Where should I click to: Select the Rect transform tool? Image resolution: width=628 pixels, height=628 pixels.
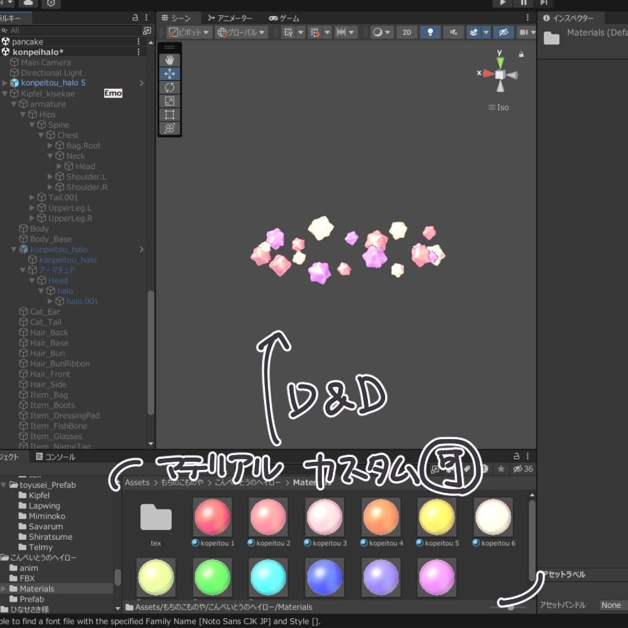(x=169, y=115)
